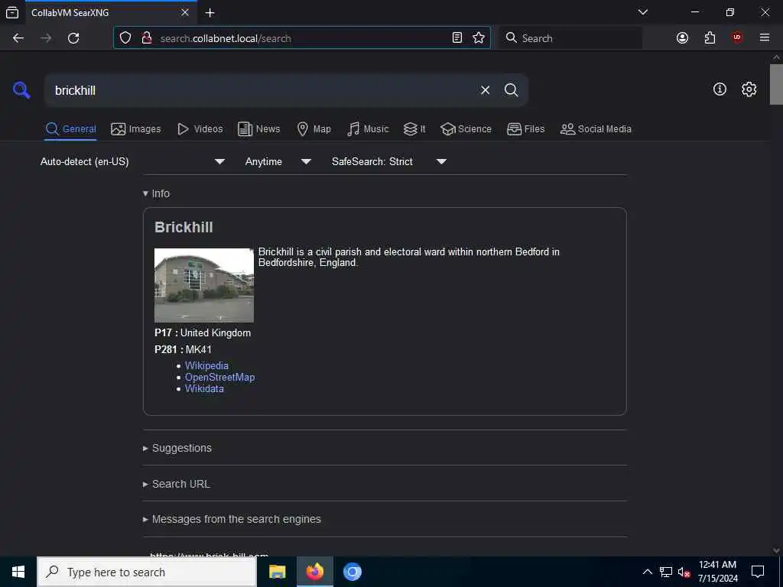Bookmark this page with star
Viewport: 783px width, 587px height.
[479, 38]
